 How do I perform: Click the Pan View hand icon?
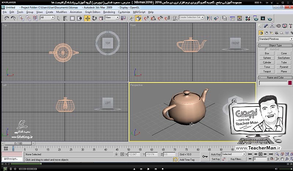pos(282,159)
